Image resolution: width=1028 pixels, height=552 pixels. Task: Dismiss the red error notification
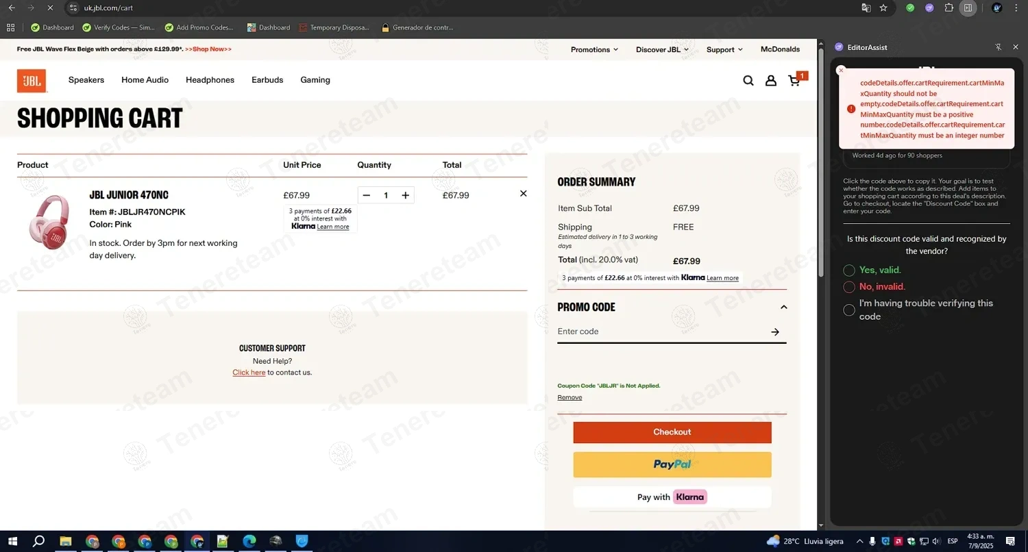point(841,71)
